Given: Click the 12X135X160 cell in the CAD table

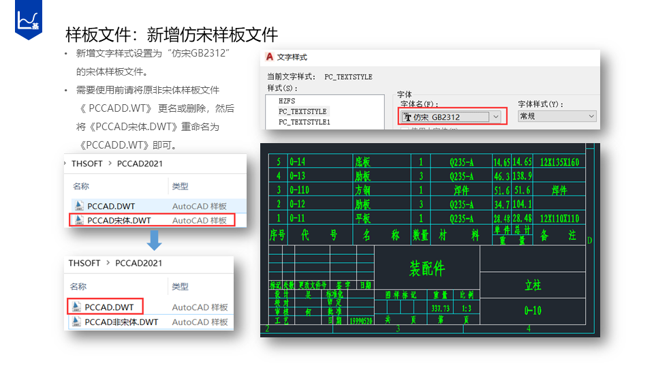Looking at the screenshot, I should click(x=559, y=162).
